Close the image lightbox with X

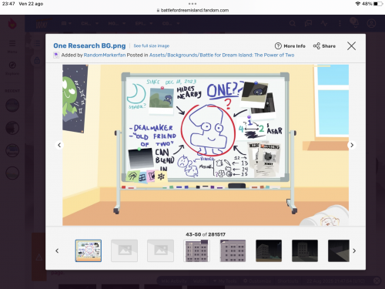351,46
